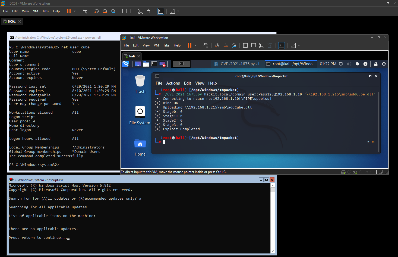Toggle the console view in the DC01 toolbar
Screen dimensions: 398x257
click(x=161, y=11)
